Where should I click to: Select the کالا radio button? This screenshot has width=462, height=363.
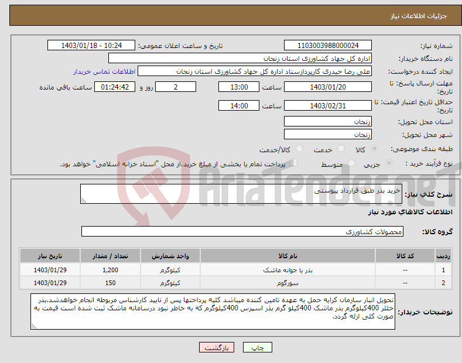click(374, 149)
